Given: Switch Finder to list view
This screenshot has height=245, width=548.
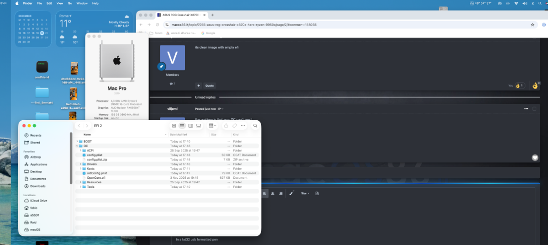Looking at the screenshot, I should pyautogui.click(x=182, y=126).
